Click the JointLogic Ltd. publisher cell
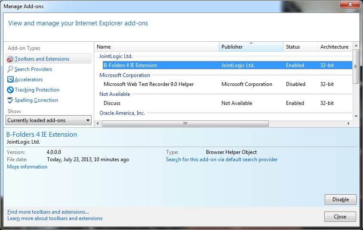Screen dimensions: 363x230 pyautogui.click(x=238, y=65)
